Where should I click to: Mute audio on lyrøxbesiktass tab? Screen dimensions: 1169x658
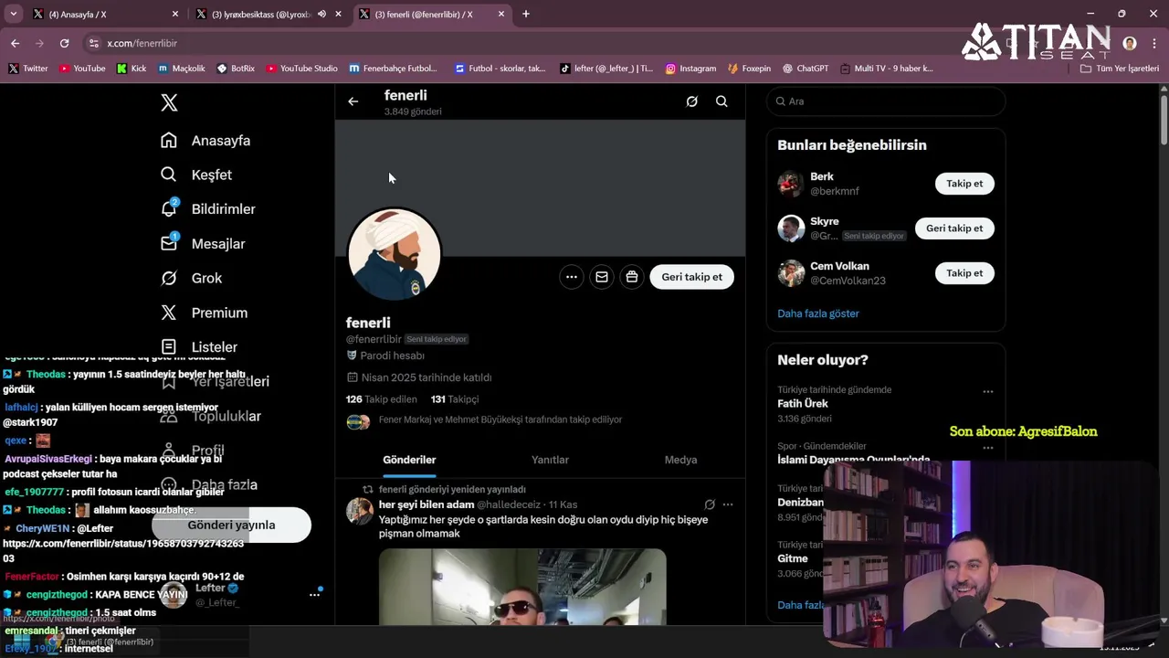coord(321,14)
